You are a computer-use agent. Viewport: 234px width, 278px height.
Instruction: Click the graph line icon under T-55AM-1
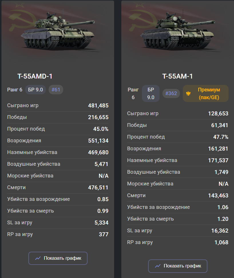pyautogui.click(x=158, y=266)
